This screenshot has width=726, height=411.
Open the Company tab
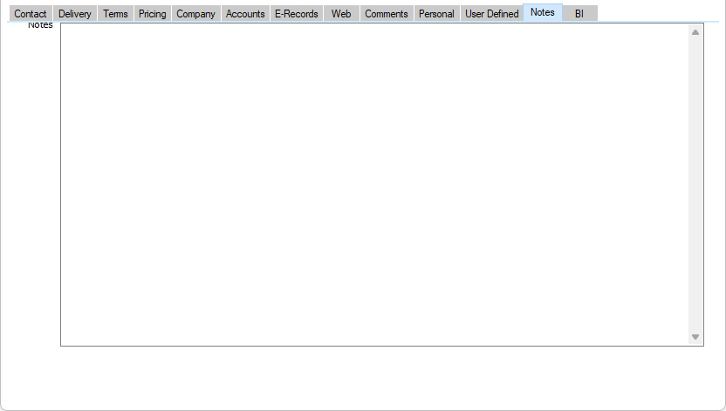(x=195, y=13)
